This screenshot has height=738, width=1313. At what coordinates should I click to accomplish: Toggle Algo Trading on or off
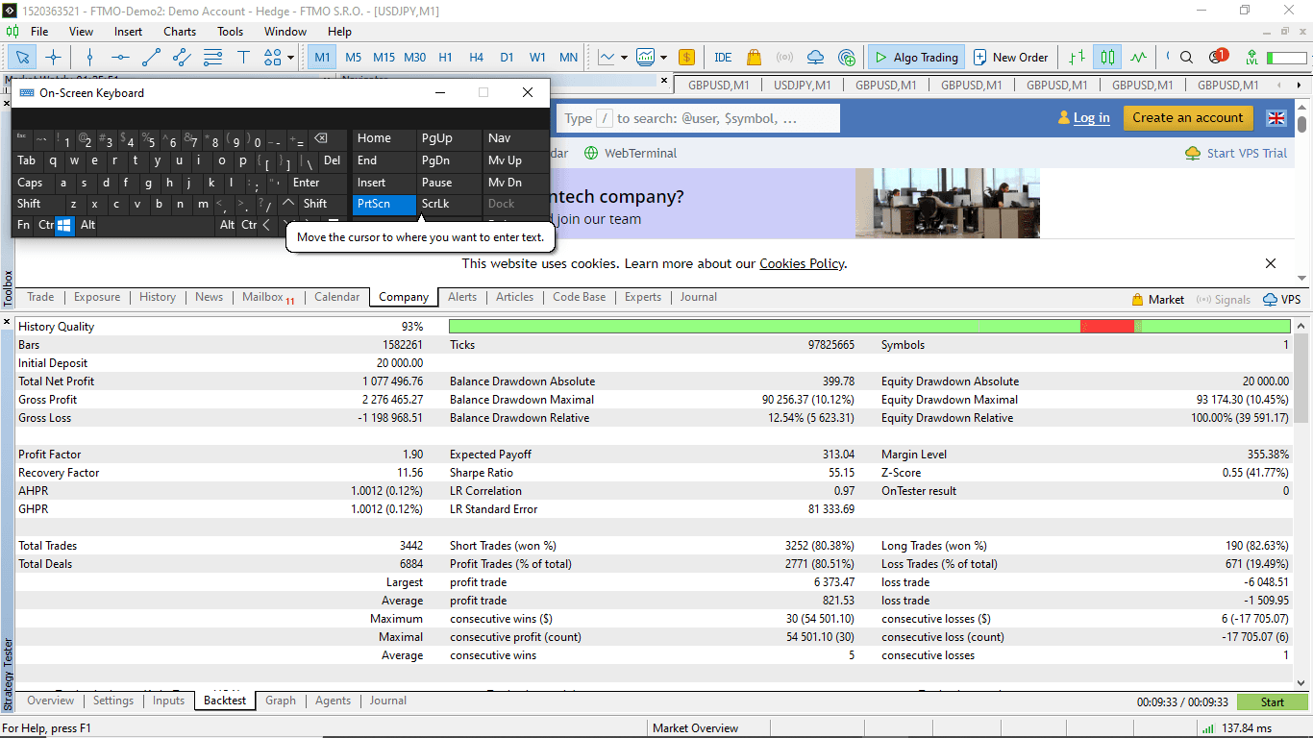[914, 58]
